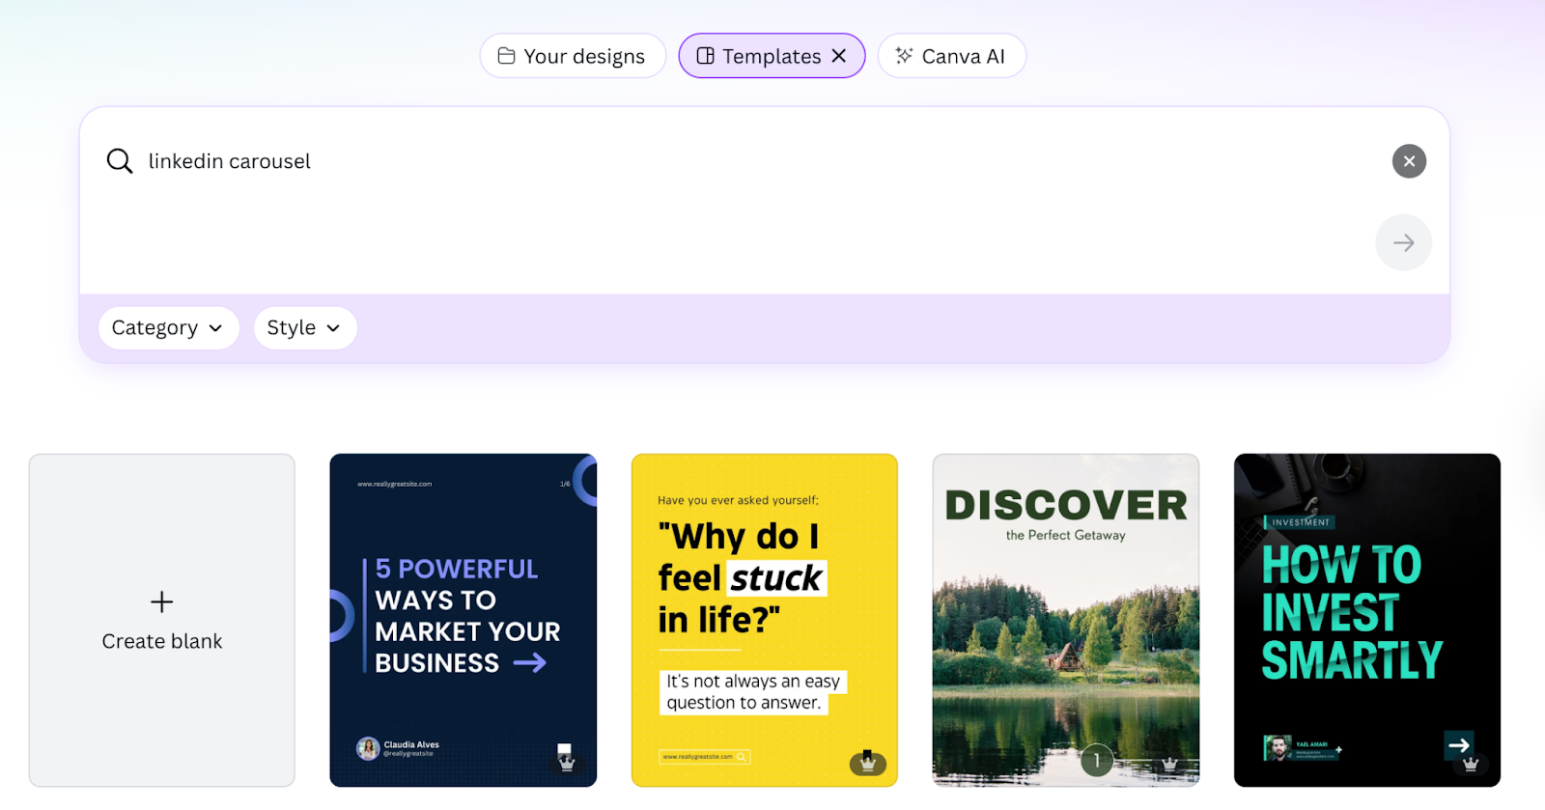Click the Create blank card
The width and height of the screenshot is (1545, 810).
click(162, 621)
